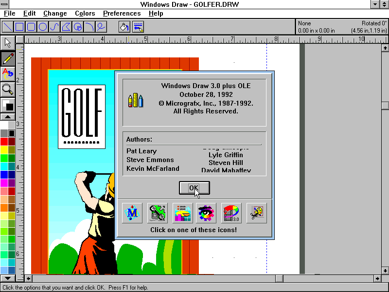Click the scissors and palette icon
Viewport: 389px width, 292px height.
pyautogui.click(x=257, y=213)
